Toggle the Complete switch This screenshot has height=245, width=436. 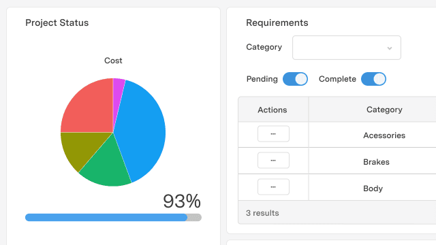point(373,79)
